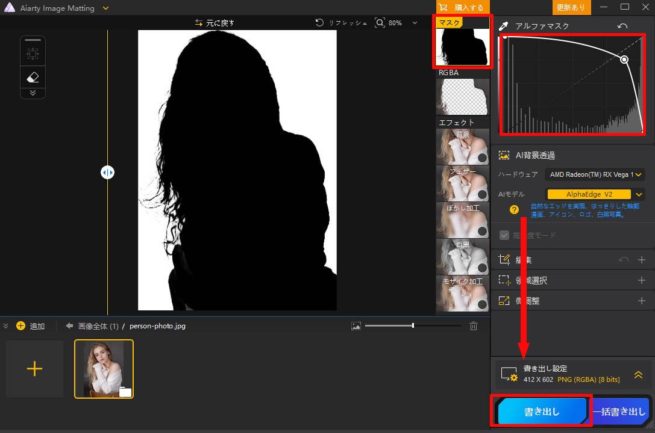Select the person-photo.jpg thumbnail
This screenshot has width=655, height=433.
click(104, 369)
